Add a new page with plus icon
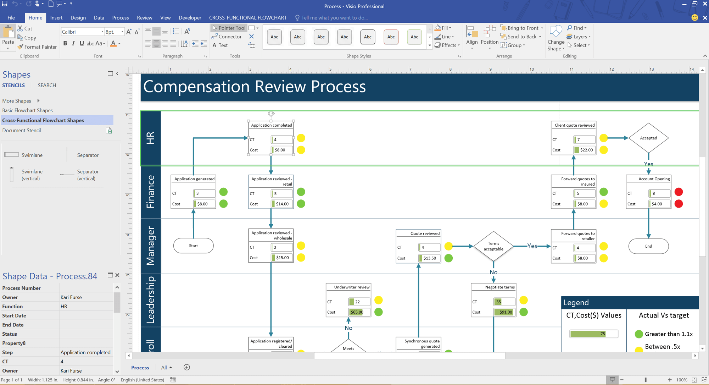 pyautogui.click(x=187, y=367)
